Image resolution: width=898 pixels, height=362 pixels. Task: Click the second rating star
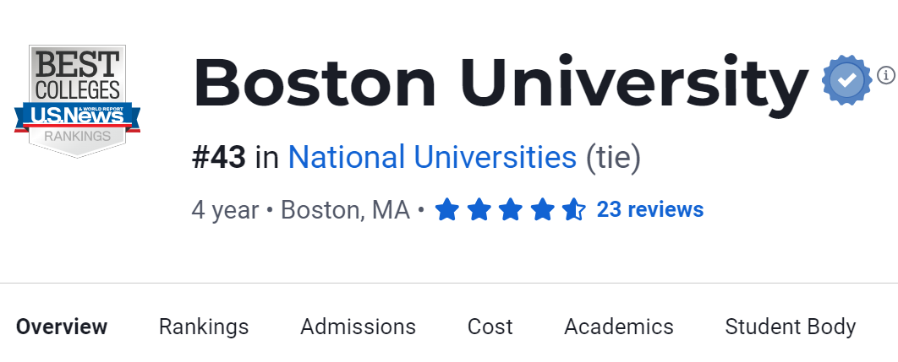click(479, 209)
